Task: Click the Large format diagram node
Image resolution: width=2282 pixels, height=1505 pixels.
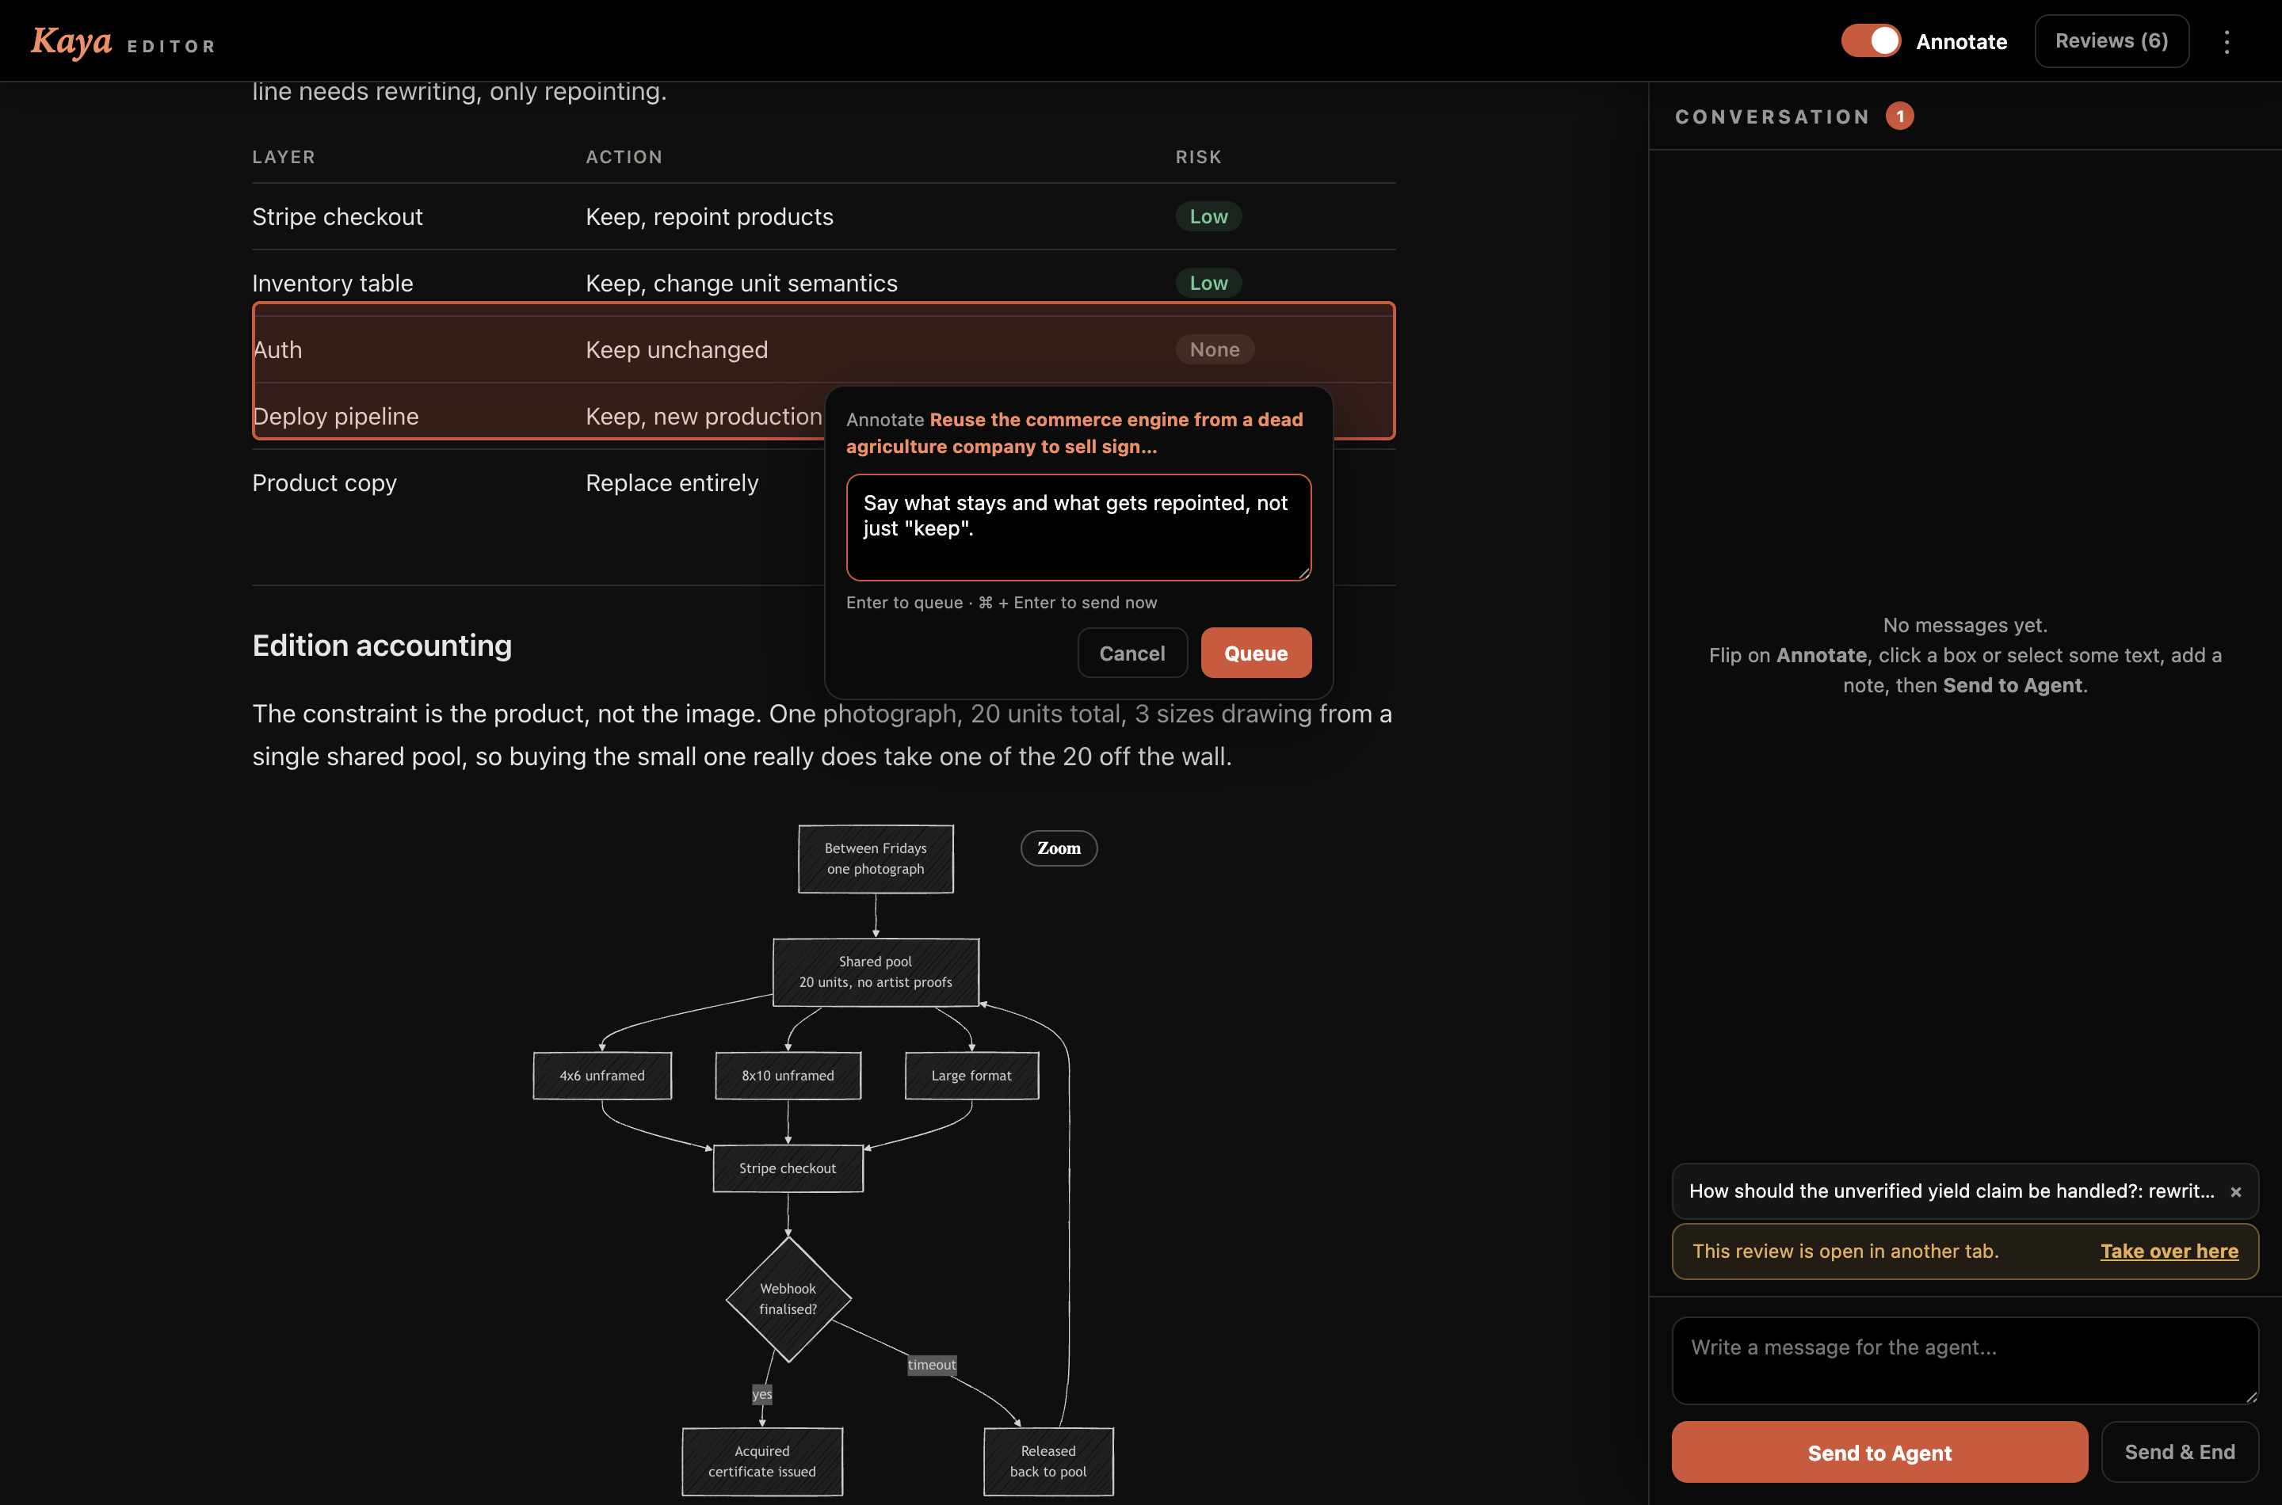Action: (971, 1075)
